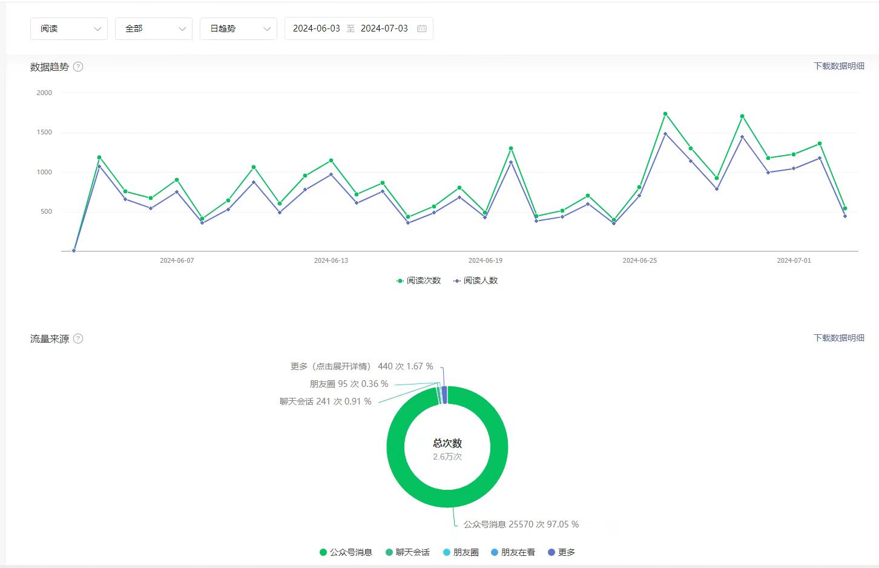Viewport: 879px width, 568px height.
Task: Click help icon beside 流量来源 title
Action: tap(78, 338)
